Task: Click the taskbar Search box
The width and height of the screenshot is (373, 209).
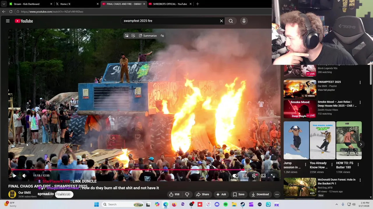Action: click(x=123, y=204)
